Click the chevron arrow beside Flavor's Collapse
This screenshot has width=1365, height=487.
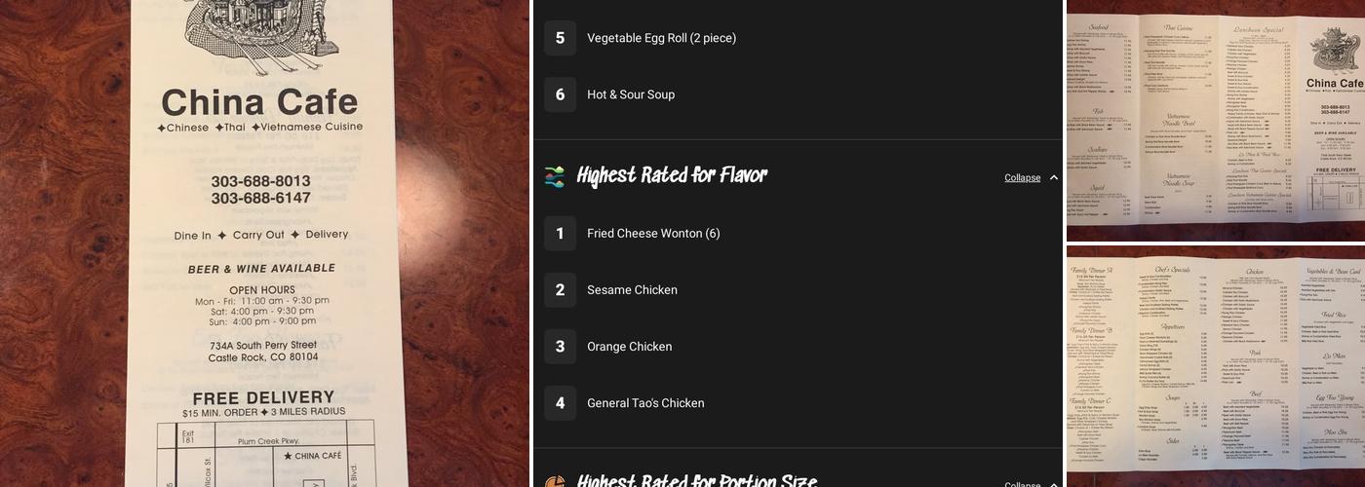(1053, 178)
